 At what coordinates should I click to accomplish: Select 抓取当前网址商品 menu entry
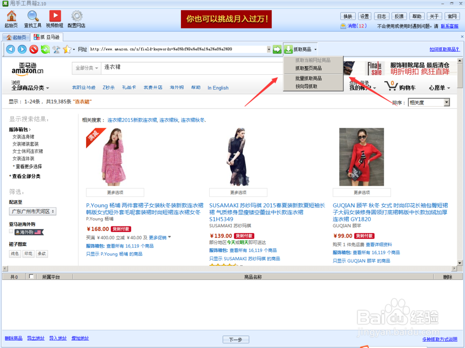pyautogui.click(x=313, y=60)
